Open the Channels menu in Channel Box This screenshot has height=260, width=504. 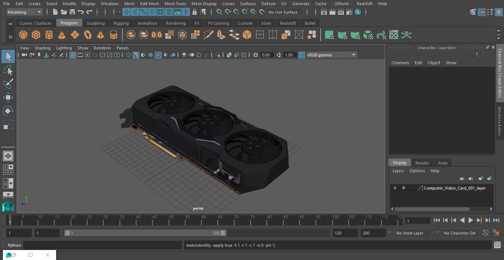click(x=400, y=63)
